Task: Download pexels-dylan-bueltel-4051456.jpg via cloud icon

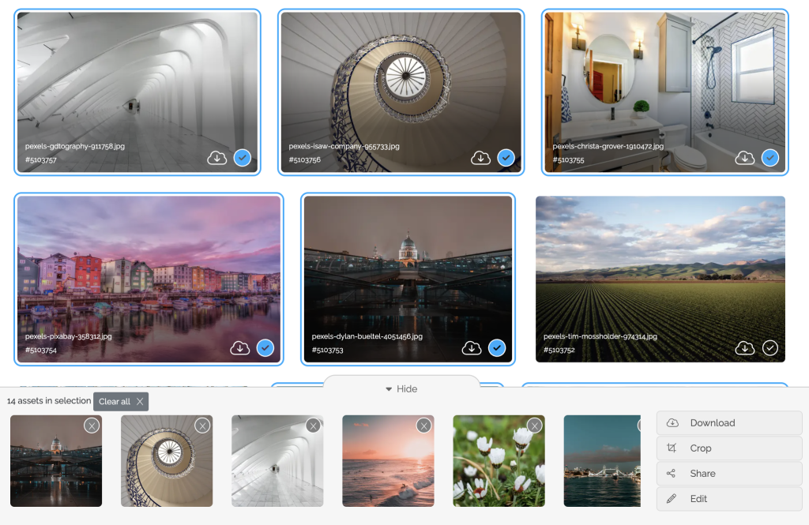Action: click(x=472, y=348)
